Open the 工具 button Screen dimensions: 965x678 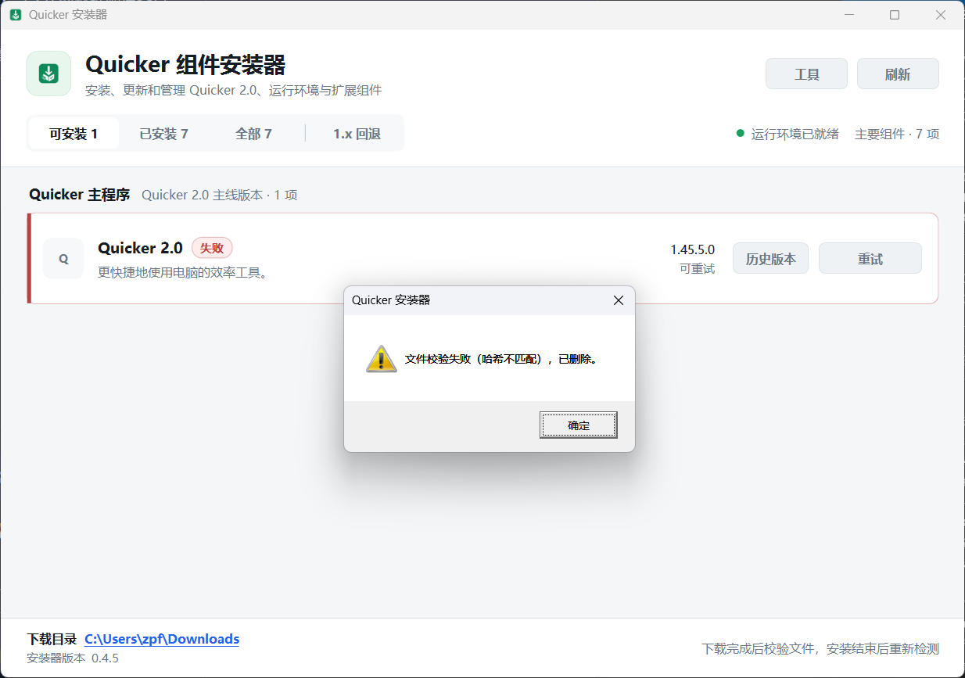806,74
